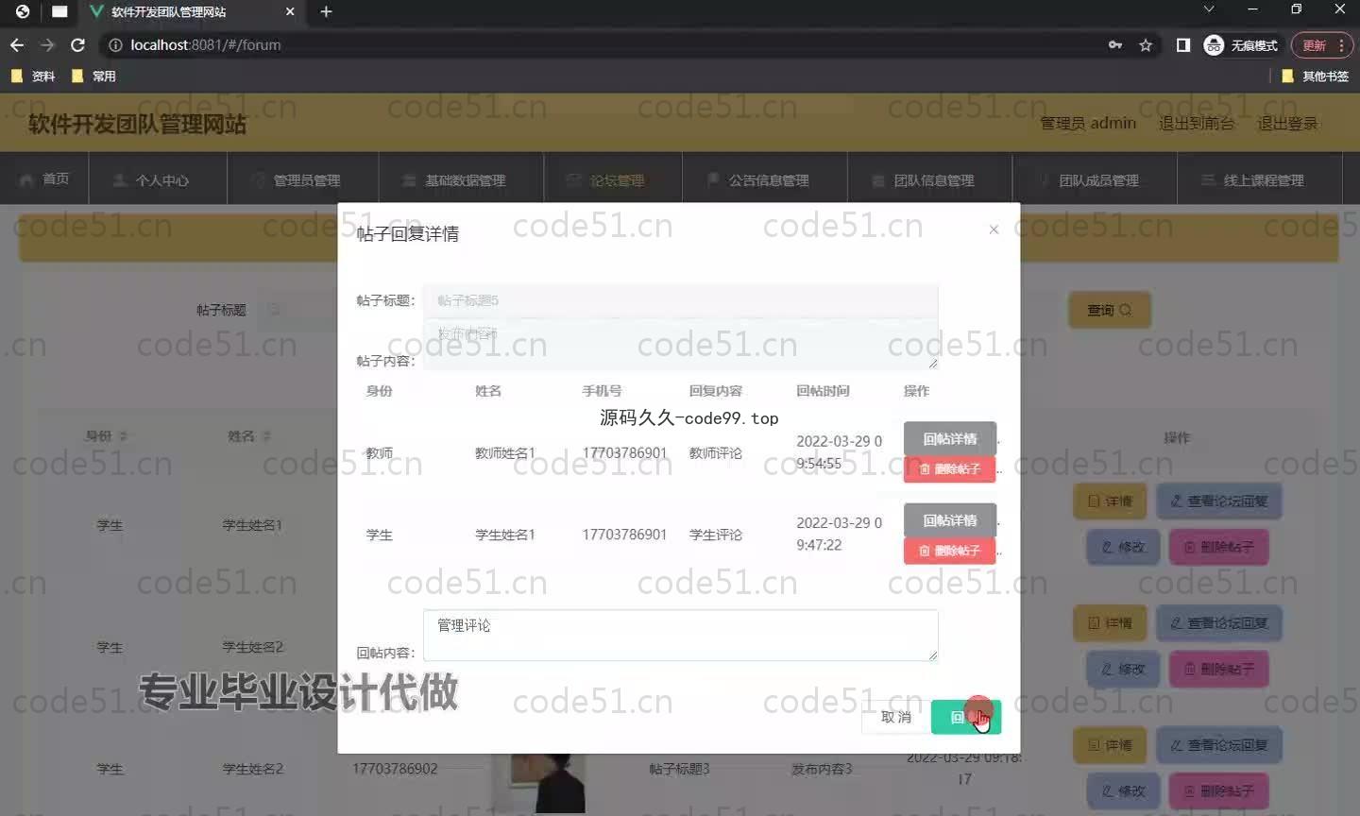This screenshot has width=1360, height=816.
Task: Sort table by 身份 column arrows
Action: [124, 436]
